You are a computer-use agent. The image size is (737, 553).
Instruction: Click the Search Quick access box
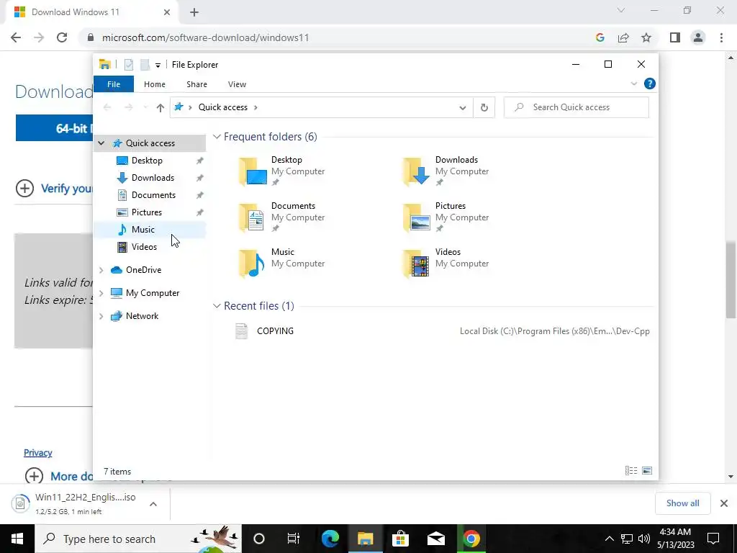point(577,107)
